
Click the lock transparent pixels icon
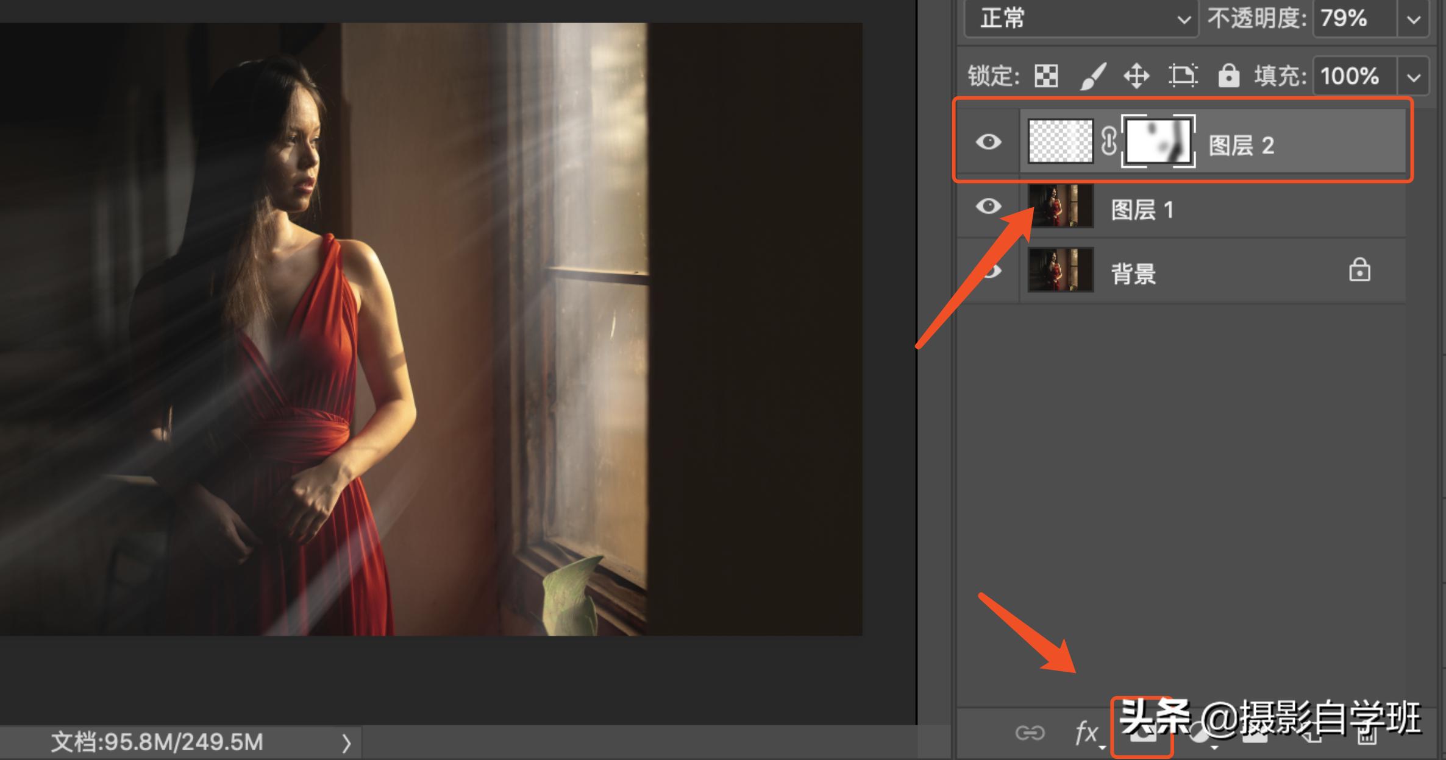point(1046,77)
